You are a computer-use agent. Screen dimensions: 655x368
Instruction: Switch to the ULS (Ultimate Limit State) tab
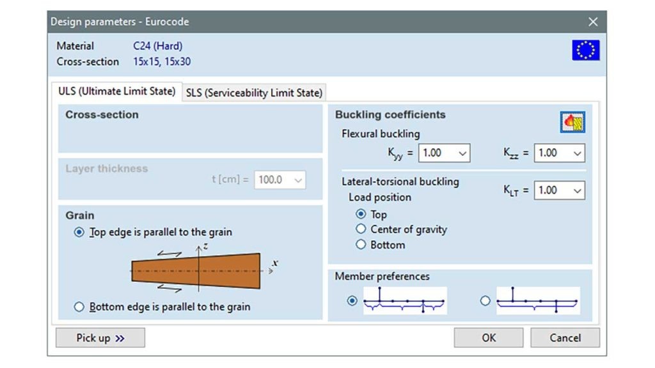point(116,91)
